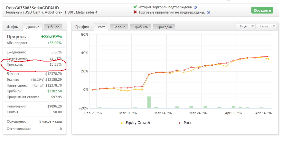Click the Feb 29, '16 axis label

[93, 113]
